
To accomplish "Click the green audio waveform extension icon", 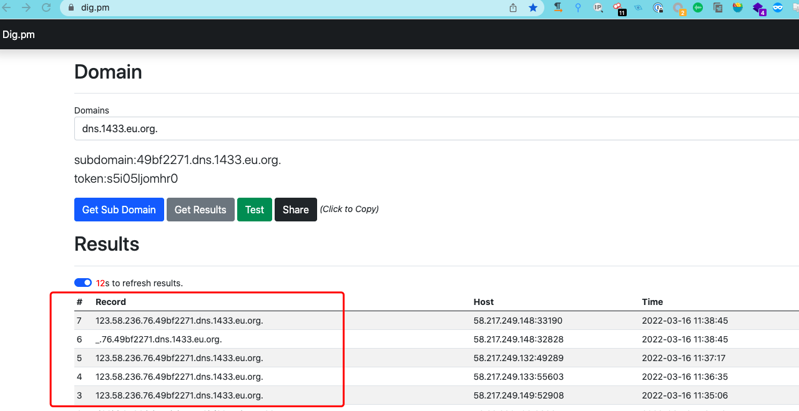I will [698, 7].
